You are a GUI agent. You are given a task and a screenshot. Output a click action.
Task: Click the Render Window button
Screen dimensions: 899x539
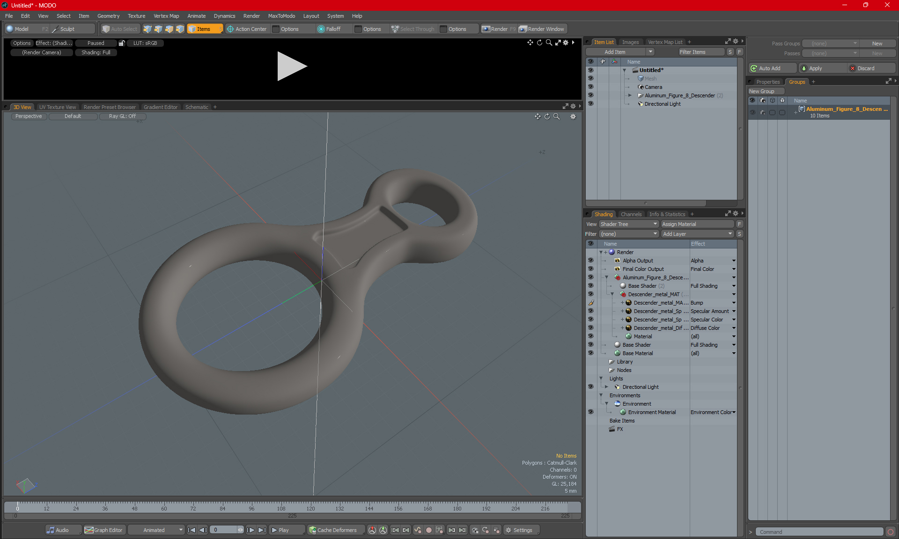click(543, 29)
